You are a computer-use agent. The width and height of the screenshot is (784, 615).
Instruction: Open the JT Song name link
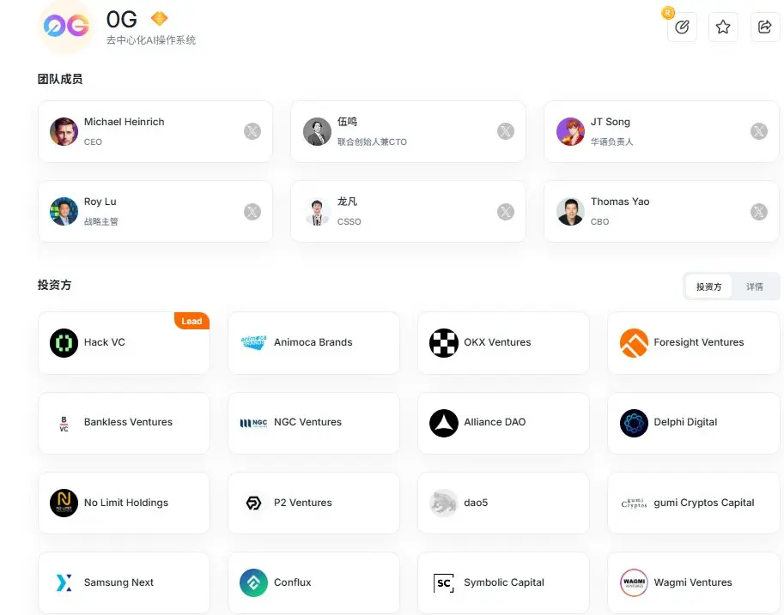610,122
